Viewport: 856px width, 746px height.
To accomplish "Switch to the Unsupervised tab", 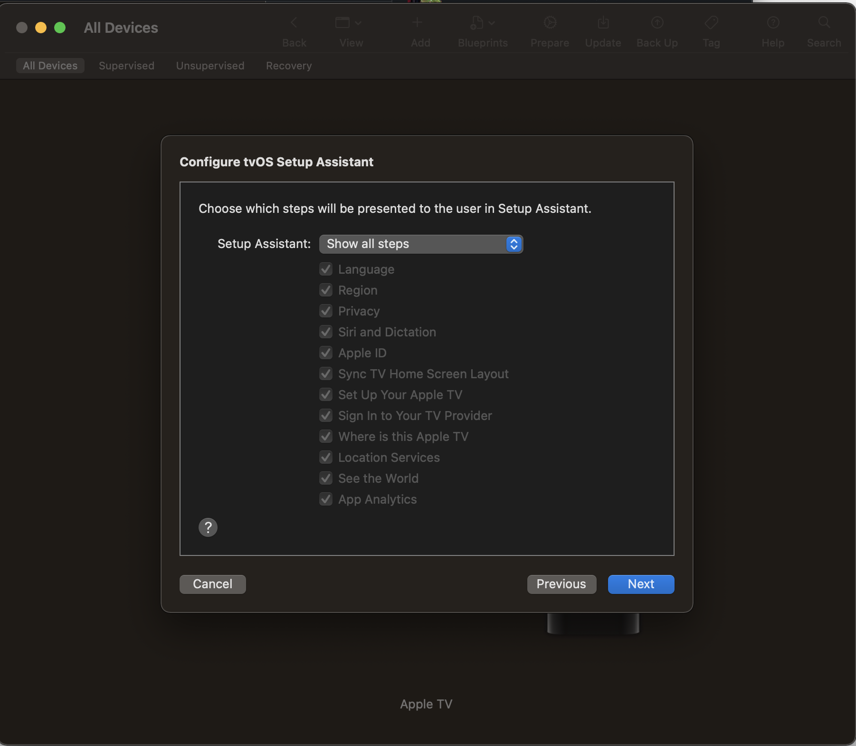I will click(x=210, y=66).
